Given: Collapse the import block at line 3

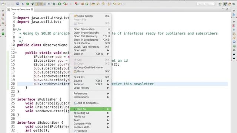Looking at the screenshot, I should [x=16, y=18].
